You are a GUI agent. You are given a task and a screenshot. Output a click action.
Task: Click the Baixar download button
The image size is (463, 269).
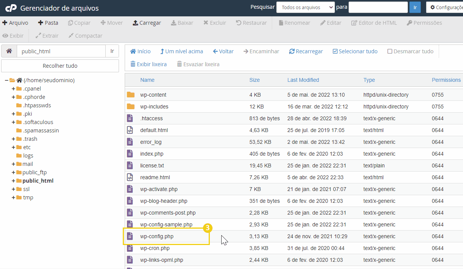[182, 23]
